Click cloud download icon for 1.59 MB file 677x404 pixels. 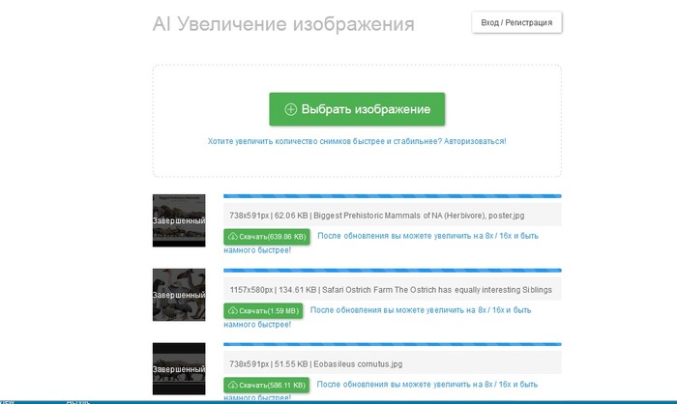[233, 310]
